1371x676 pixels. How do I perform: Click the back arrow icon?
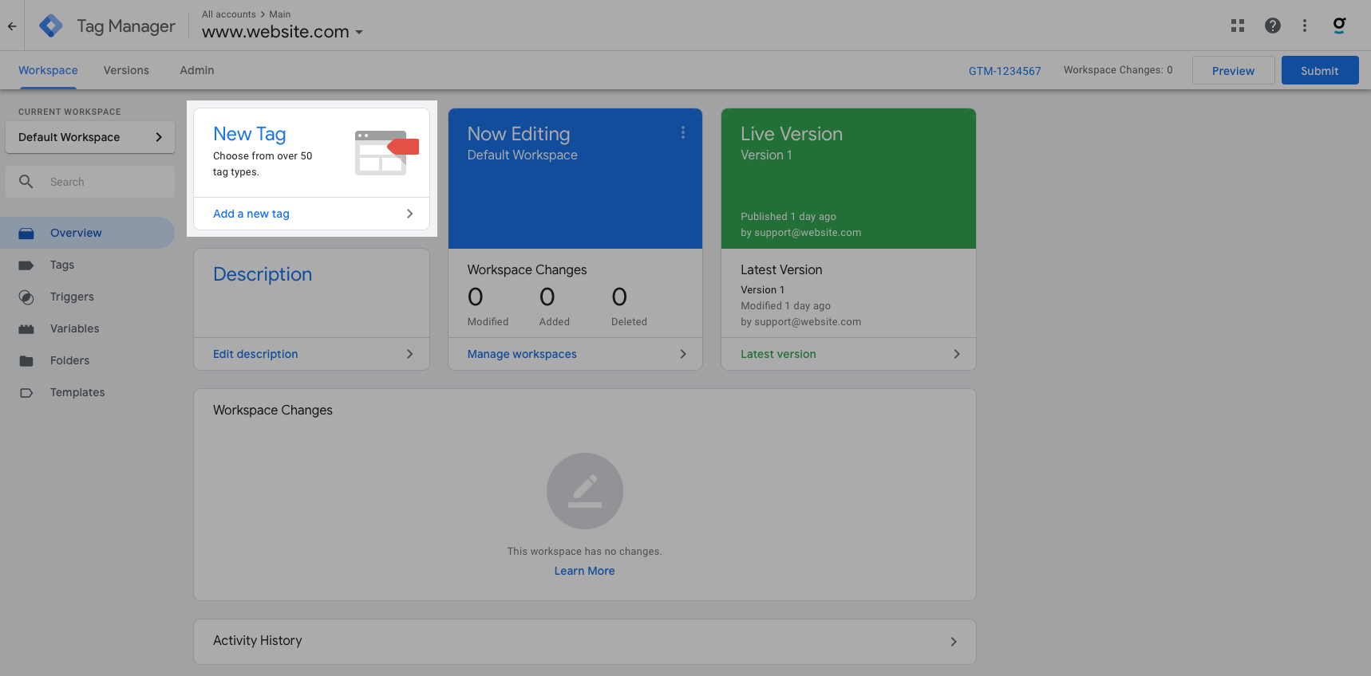[12, 26]
